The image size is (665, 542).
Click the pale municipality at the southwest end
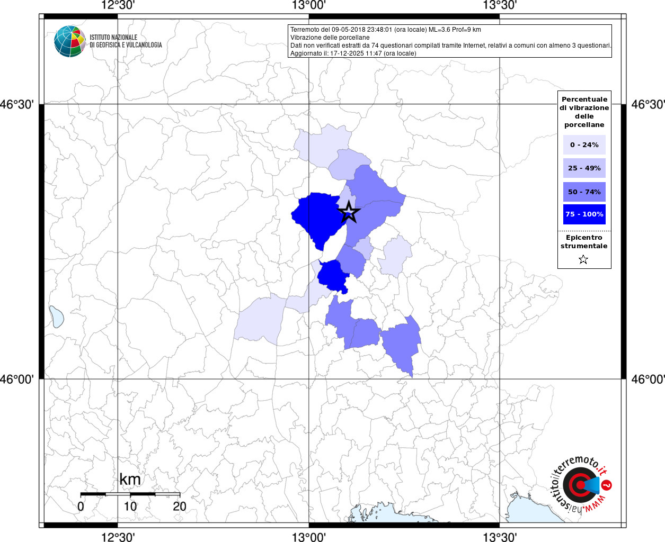coord(260,320)
